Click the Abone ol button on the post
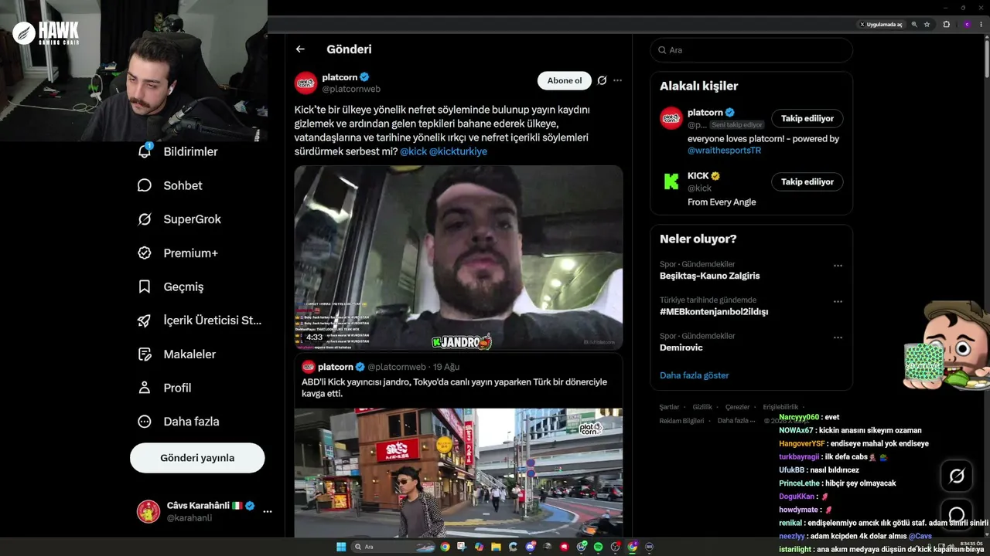The height and width of the screenshot is (556, 990). point(565,80)
